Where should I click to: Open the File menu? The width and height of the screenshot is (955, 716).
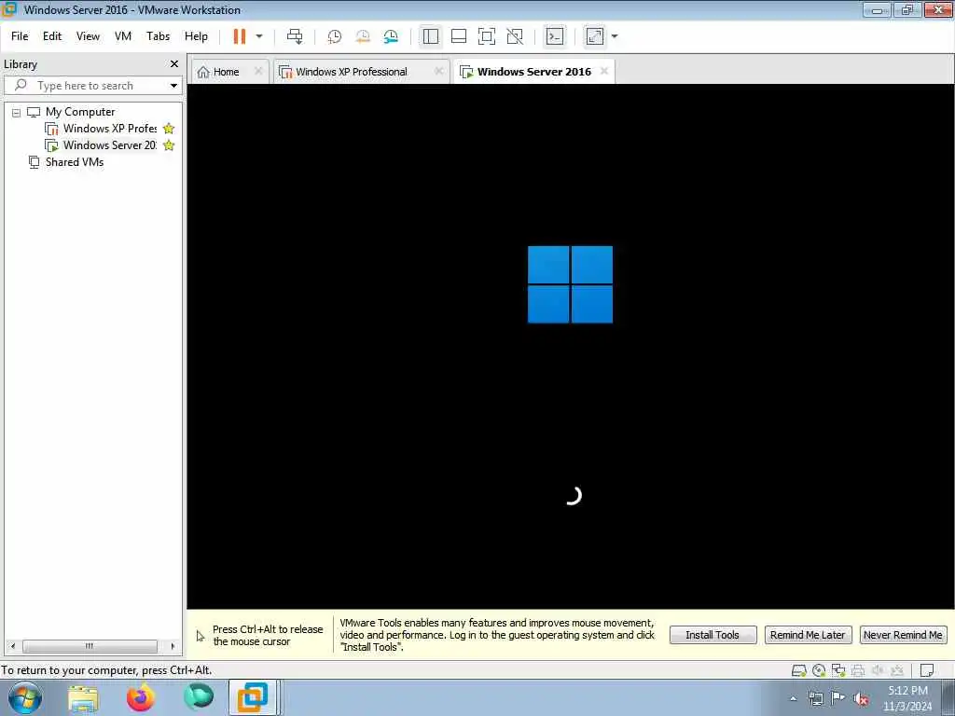click(20, 36)
